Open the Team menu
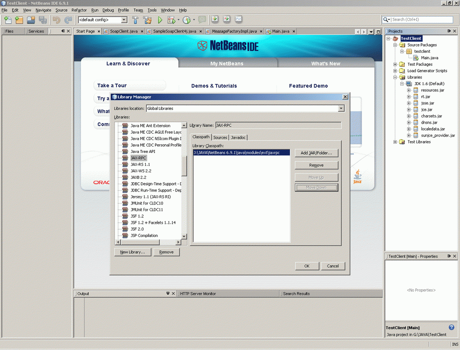460x350 pixels. coord(138,10)
